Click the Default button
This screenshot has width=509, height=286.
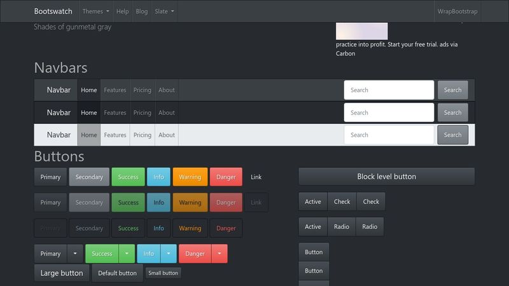117,273
